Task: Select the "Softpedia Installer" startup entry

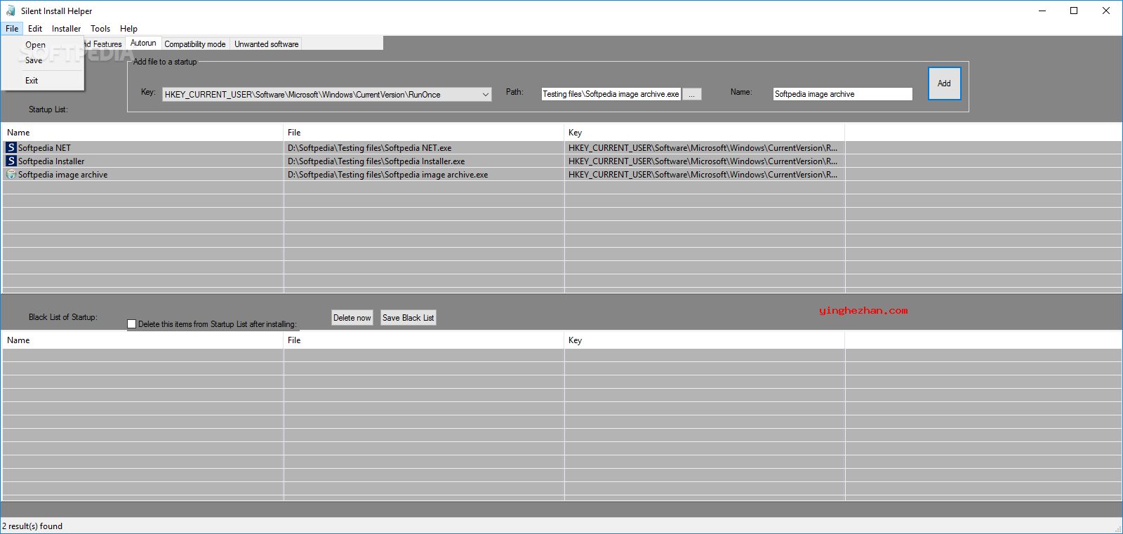Action: point(51,161)
